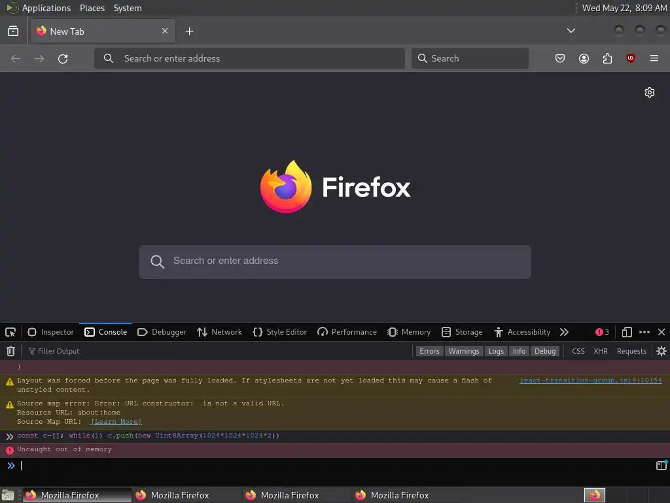Open Firefox application hamburger menu
670x503 pixels.
pos(654,58)
